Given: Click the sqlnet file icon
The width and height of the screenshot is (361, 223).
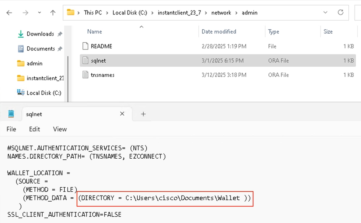Looking at the screenshot, I should (85, 60).
